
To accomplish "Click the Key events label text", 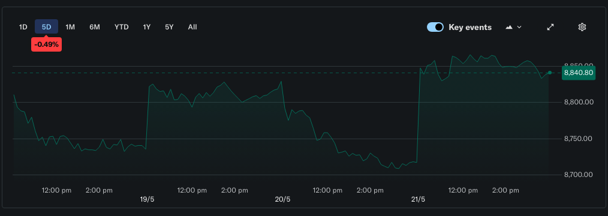I will [470, 27].
